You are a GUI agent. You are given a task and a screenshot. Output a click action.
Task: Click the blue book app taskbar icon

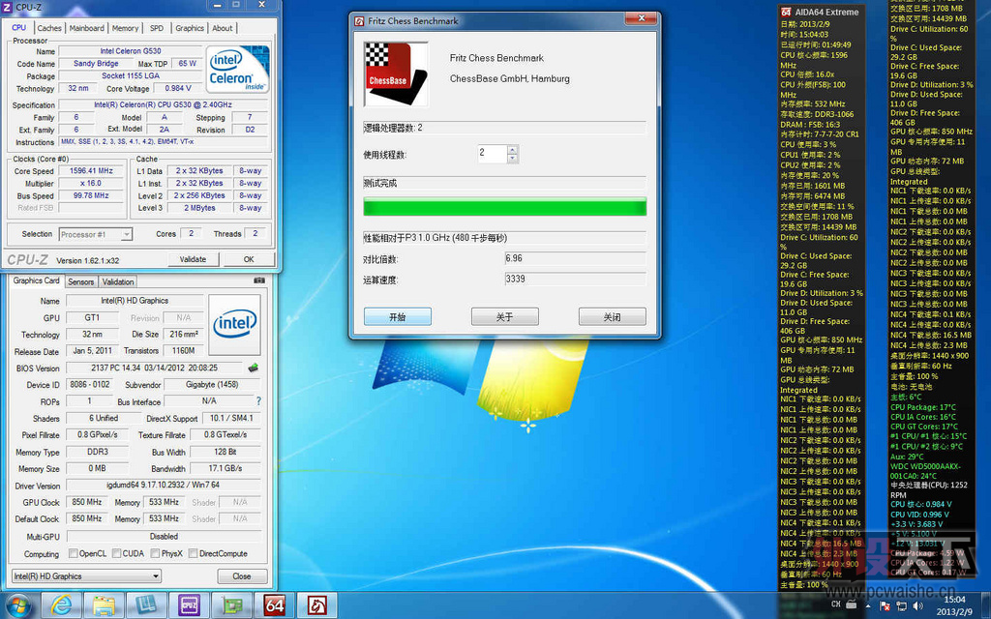147,605
